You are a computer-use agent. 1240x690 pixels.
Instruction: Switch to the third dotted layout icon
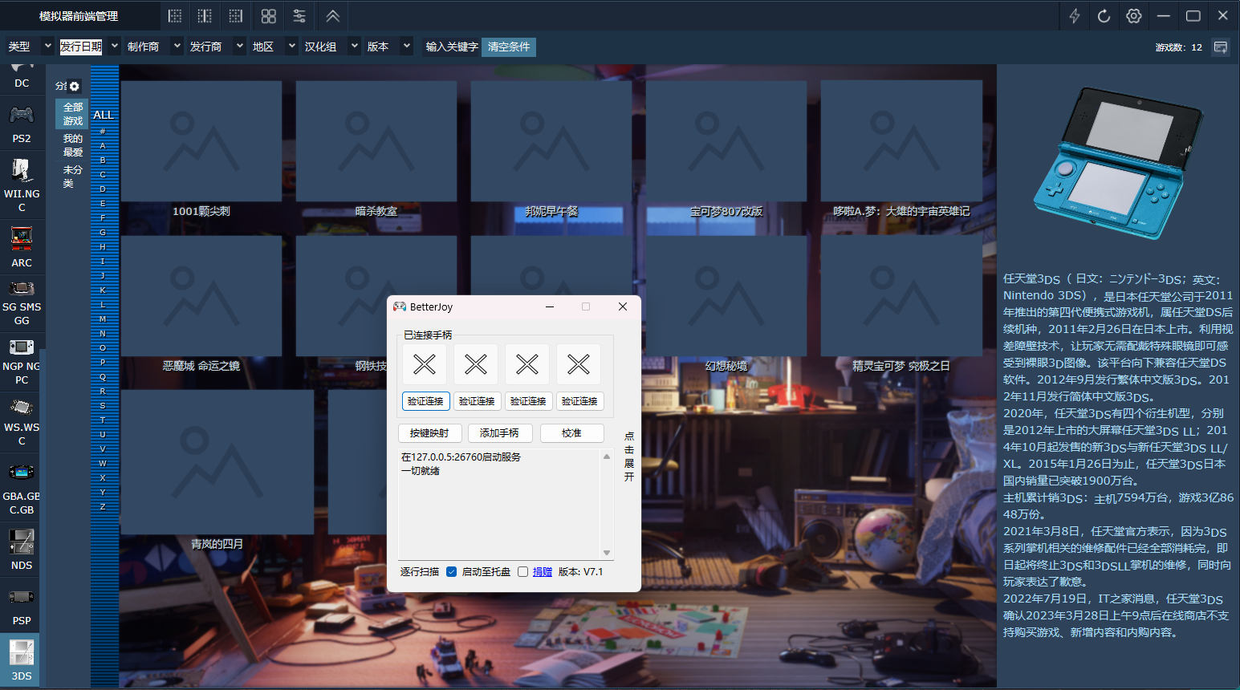click(x=236, y=16)
